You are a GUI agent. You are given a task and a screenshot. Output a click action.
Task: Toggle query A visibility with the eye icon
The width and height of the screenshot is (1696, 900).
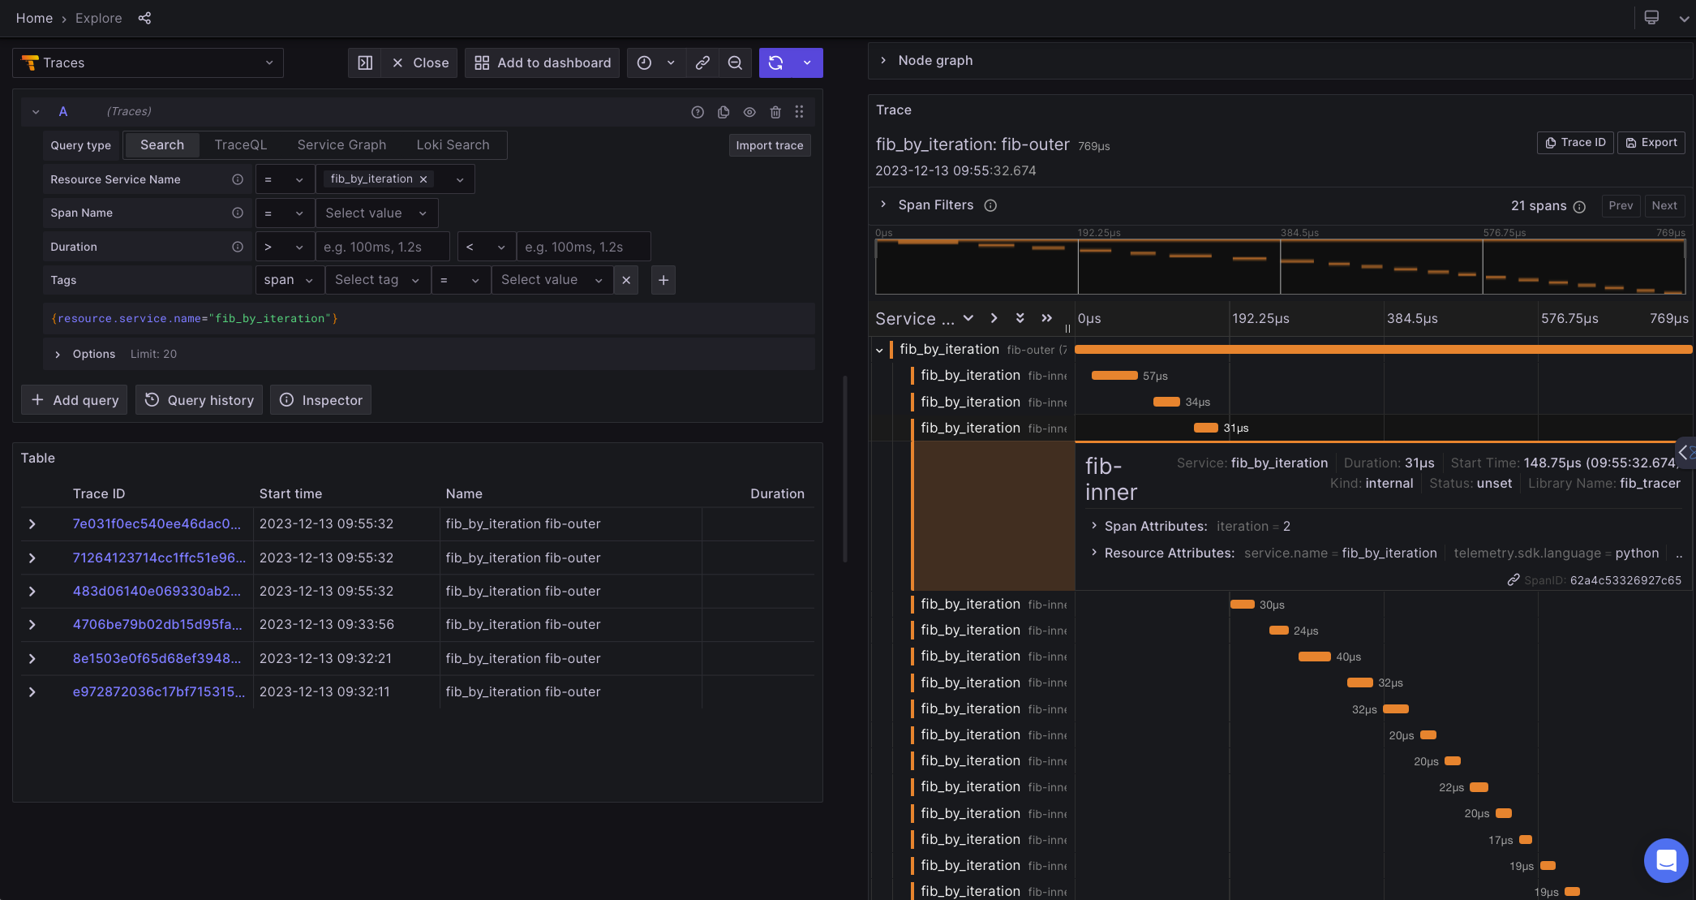pyautogui.click(x=749, y=111)
